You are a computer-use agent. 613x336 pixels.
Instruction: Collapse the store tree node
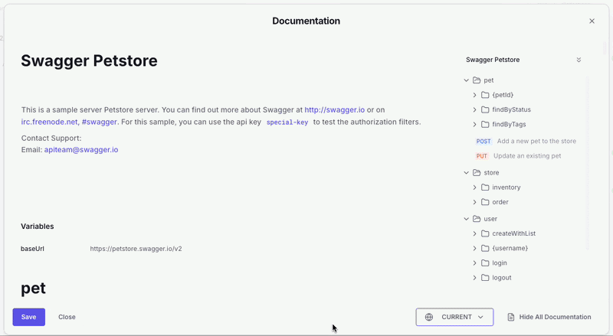pos(466,173)
